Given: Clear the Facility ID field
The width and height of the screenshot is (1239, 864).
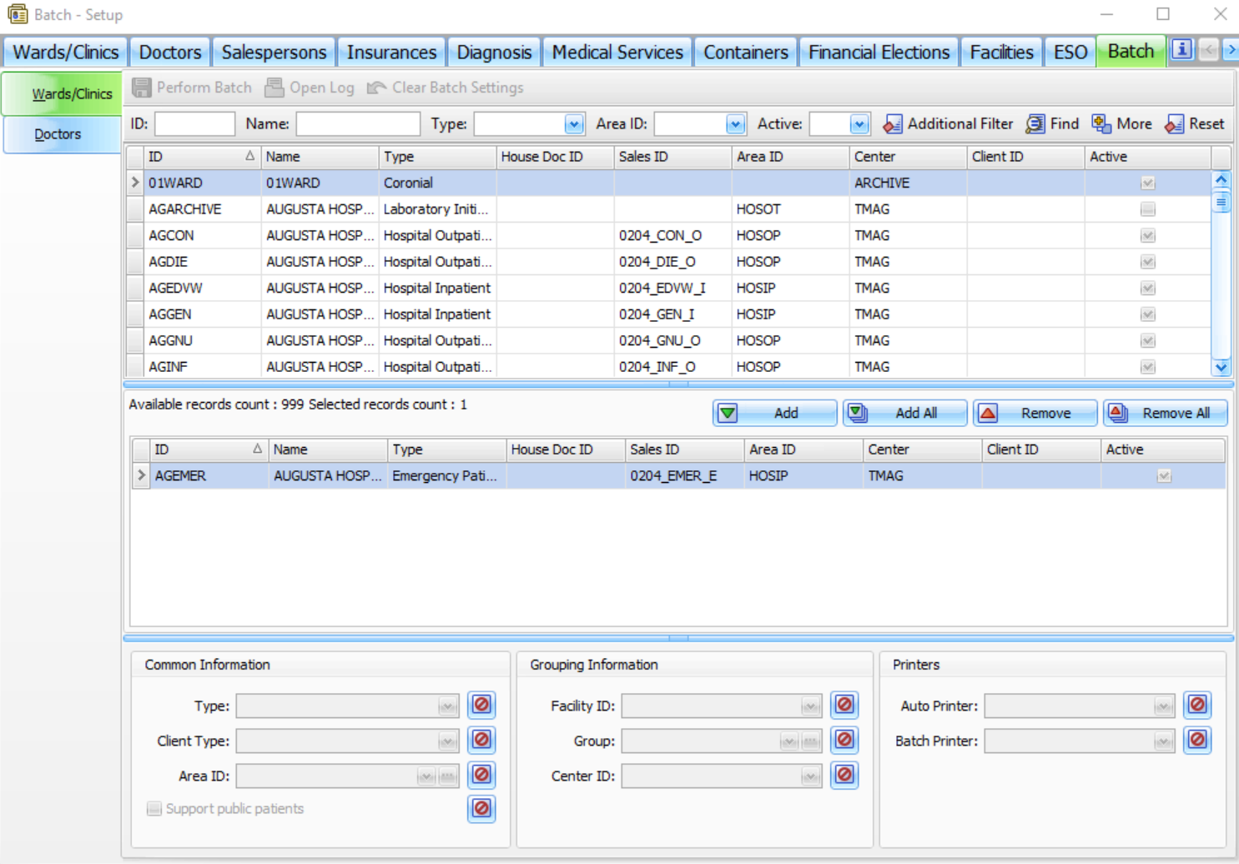Looking at the screenshot, I should 844,706.
